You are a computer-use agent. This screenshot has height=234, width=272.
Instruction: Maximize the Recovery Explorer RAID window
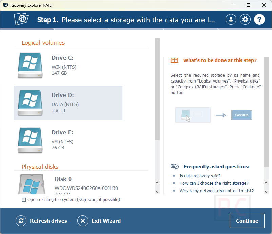248,5
